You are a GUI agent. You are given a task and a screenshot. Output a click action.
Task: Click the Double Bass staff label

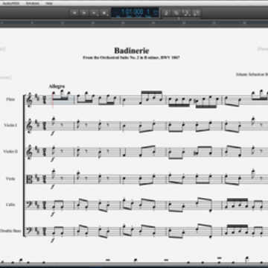[x=10, y=231]
